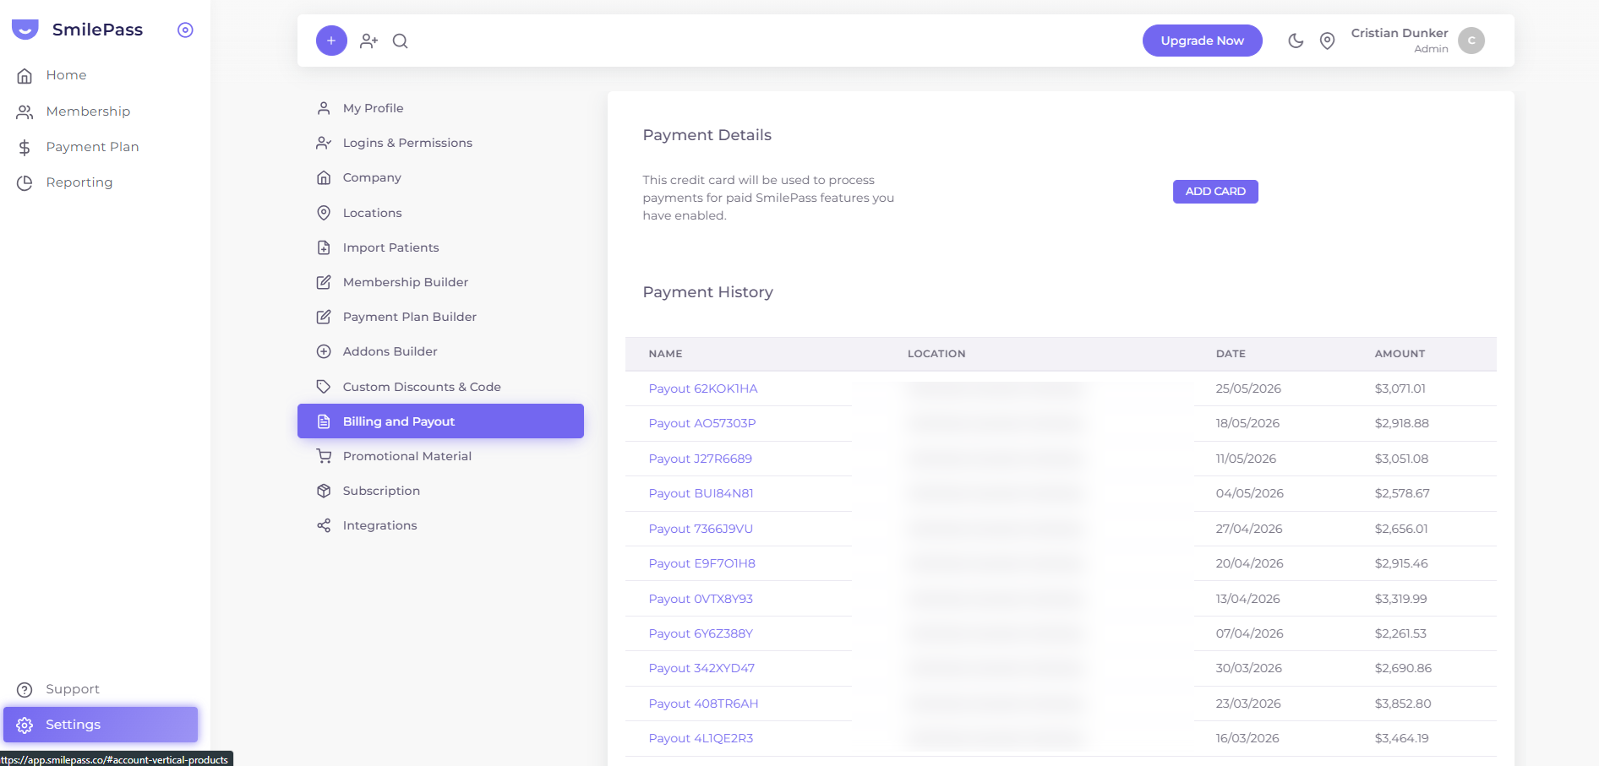The image size is (1599, 766).
Task: Click the Integrations share icon
Action: 324,525
